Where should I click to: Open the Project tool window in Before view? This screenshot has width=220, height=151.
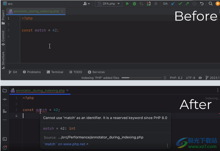3,17
